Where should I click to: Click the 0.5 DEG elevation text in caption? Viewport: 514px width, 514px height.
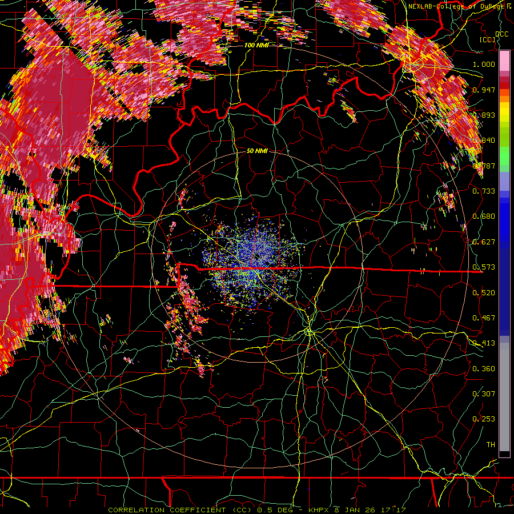275,510
